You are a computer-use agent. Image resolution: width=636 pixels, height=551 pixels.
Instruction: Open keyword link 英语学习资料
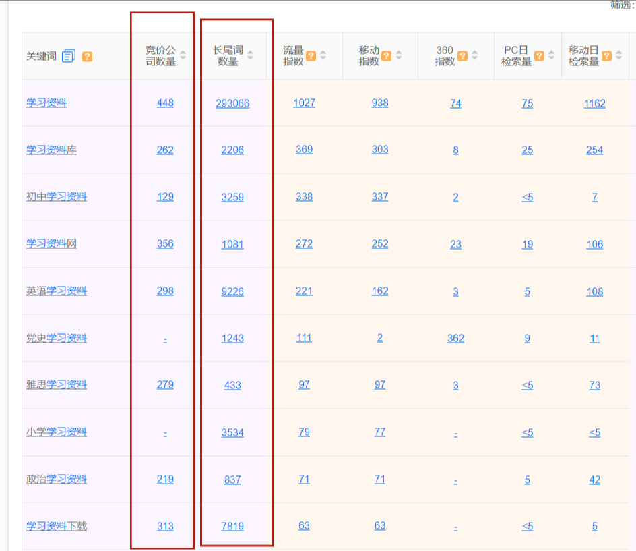point(57,291)
